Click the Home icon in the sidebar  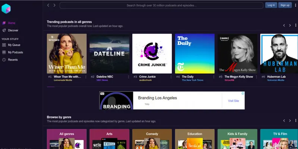[4, 23]
